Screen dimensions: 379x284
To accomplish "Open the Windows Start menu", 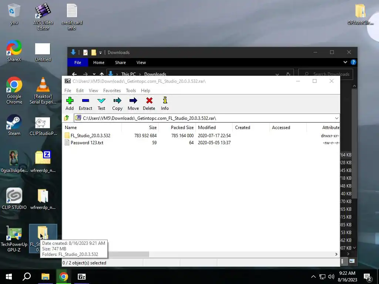I will [x=9, y=277].
